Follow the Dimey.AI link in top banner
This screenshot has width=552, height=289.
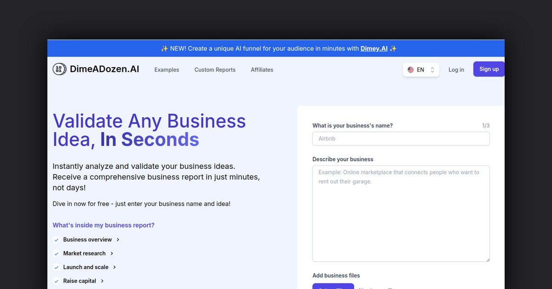coord(374,48)
